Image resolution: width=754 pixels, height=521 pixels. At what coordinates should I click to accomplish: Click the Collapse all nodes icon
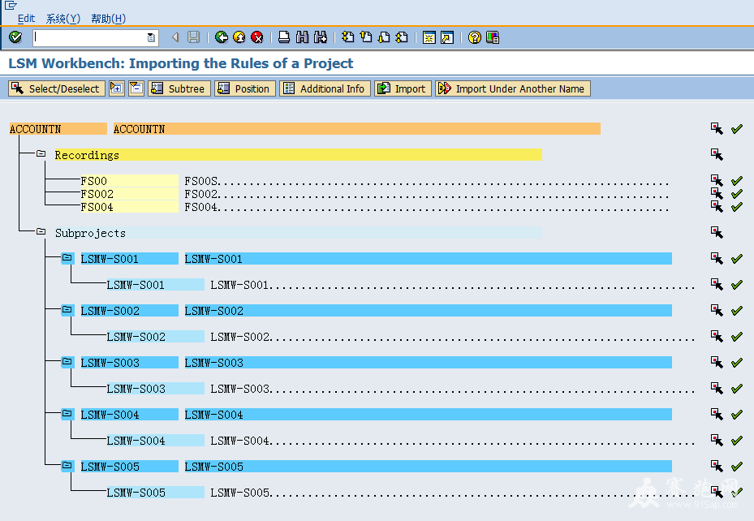(x=136, y=88)
